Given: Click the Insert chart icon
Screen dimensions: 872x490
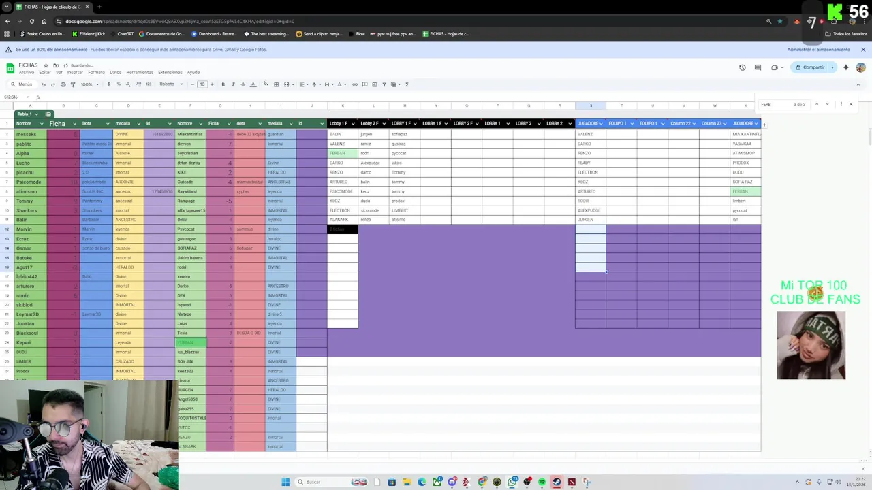Looking at the screenshot, I should point(375,84).
